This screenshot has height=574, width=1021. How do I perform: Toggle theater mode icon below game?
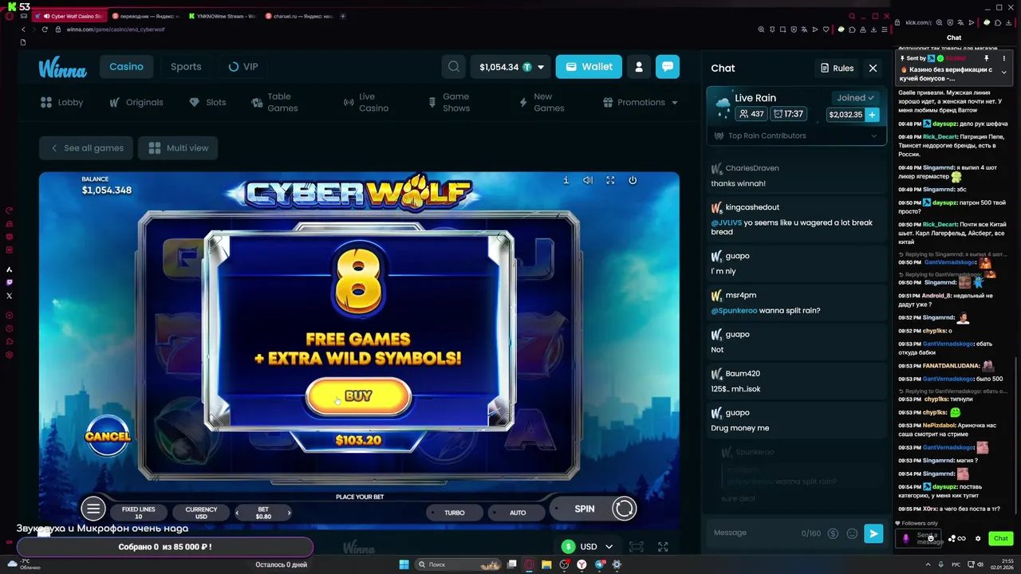[x=636, y=546]
